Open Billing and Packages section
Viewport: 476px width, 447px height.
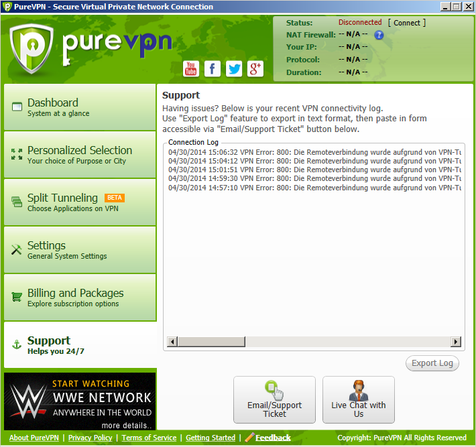80,298
